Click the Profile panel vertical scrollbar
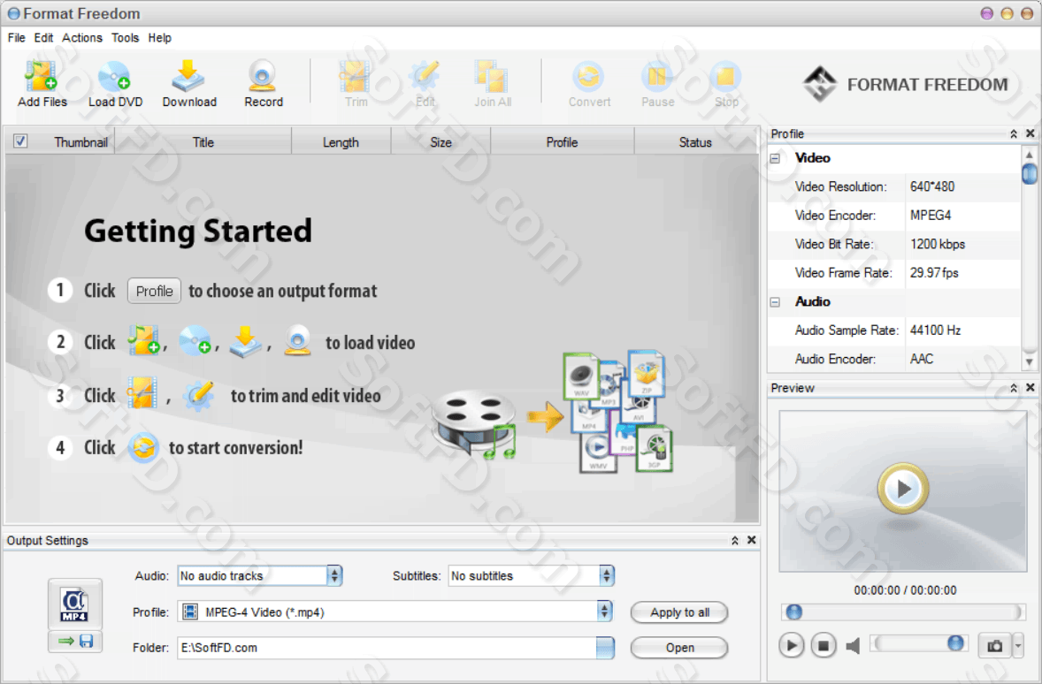 pos(1029,259)
